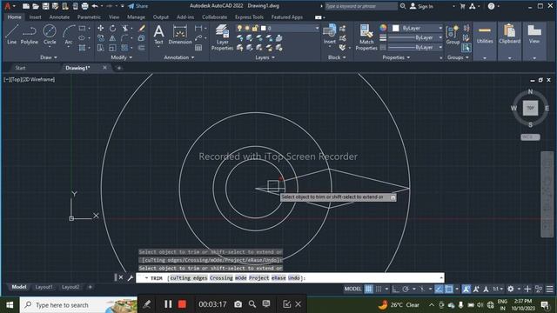The height and width of the screenshot is (313, 557).
Task: Click the object color wheel icon
Action: click(383, 28)
